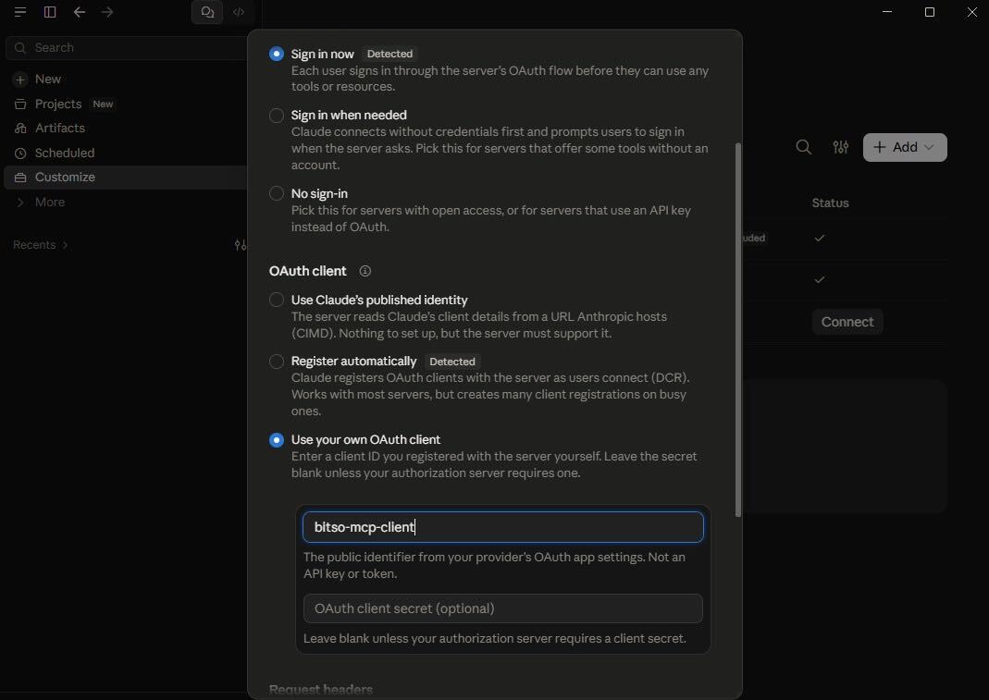
Task: Maximize the application window
Action: click(x=929, y=12)
